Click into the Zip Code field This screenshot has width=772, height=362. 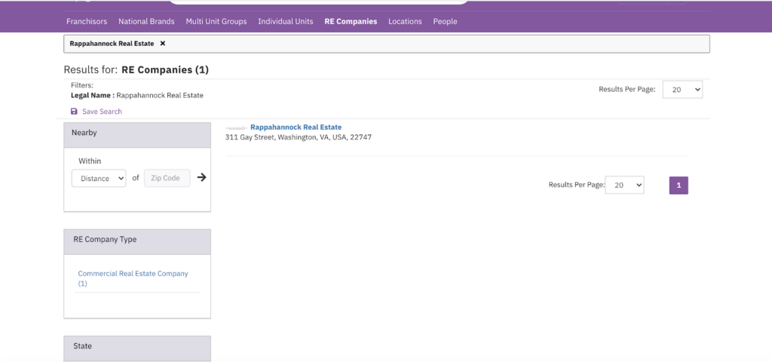point(167,178)
